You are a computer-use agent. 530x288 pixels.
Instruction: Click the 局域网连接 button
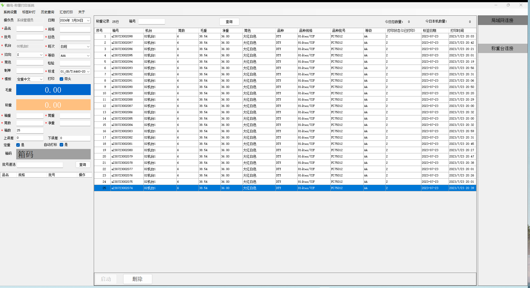coord(503,20)
